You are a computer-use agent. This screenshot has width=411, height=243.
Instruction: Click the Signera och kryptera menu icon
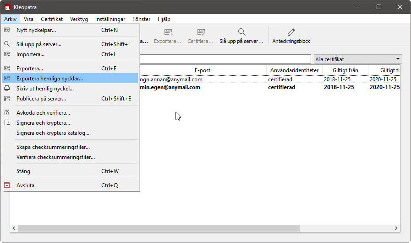click(x=7, y=123)
